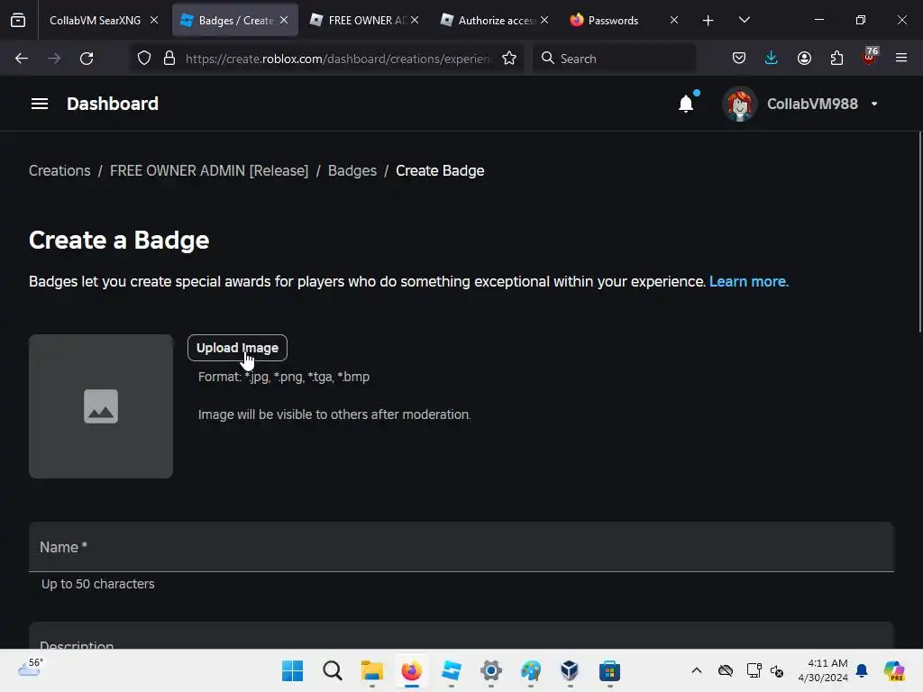Open the notifications bell

tap(686, 104)
